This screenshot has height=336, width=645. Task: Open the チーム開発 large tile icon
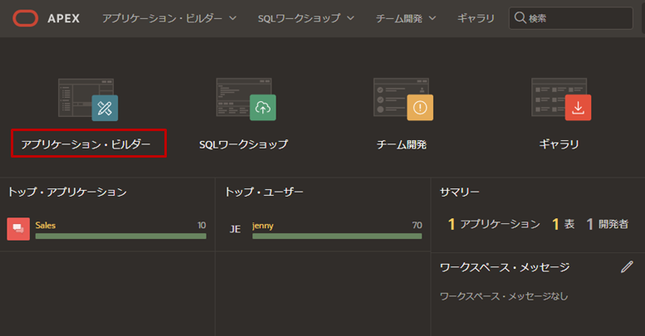403,99
